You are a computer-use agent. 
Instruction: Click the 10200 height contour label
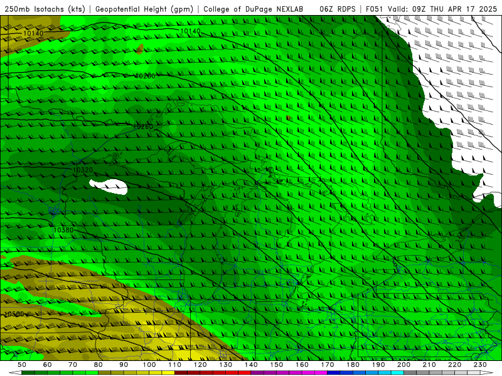tap(145, 76)
